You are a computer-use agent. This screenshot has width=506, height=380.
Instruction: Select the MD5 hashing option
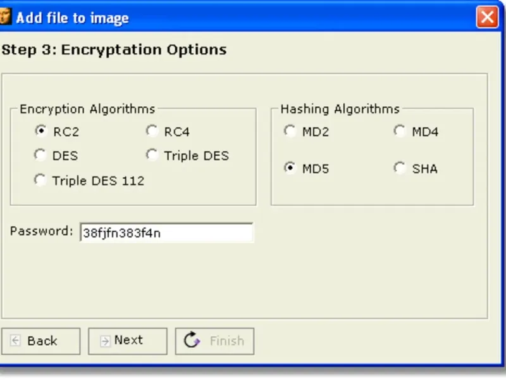(x=290, y=168)
